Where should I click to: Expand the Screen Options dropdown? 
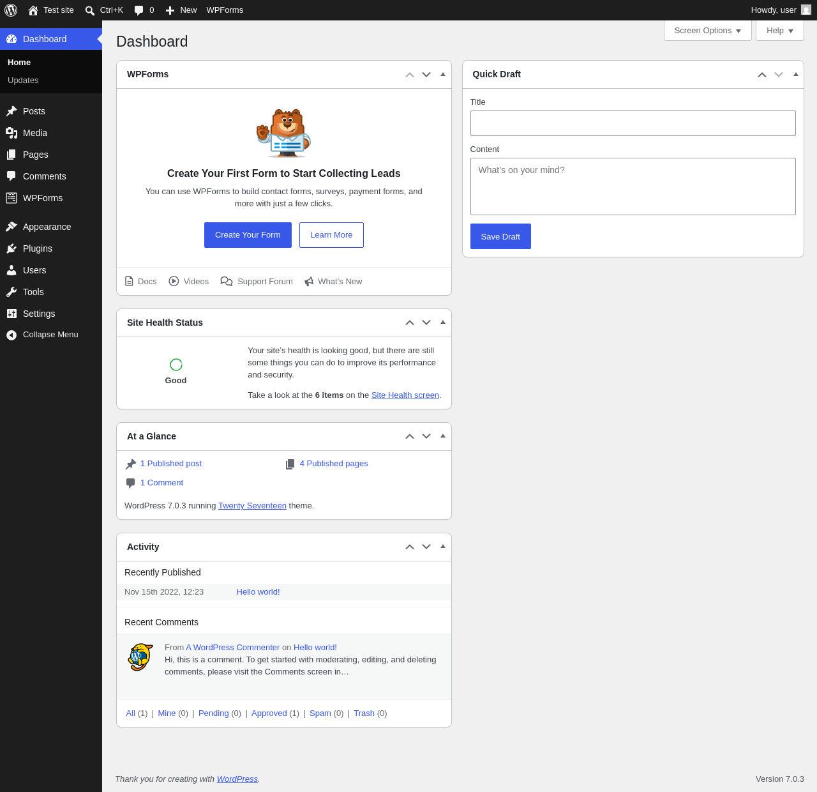click(708, 31)
